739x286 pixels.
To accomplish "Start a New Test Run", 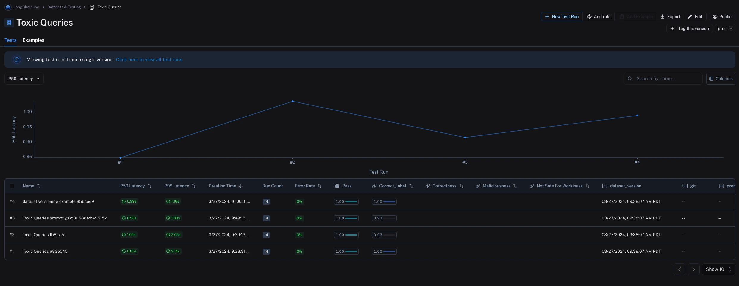I will click(x=561, y=17).
